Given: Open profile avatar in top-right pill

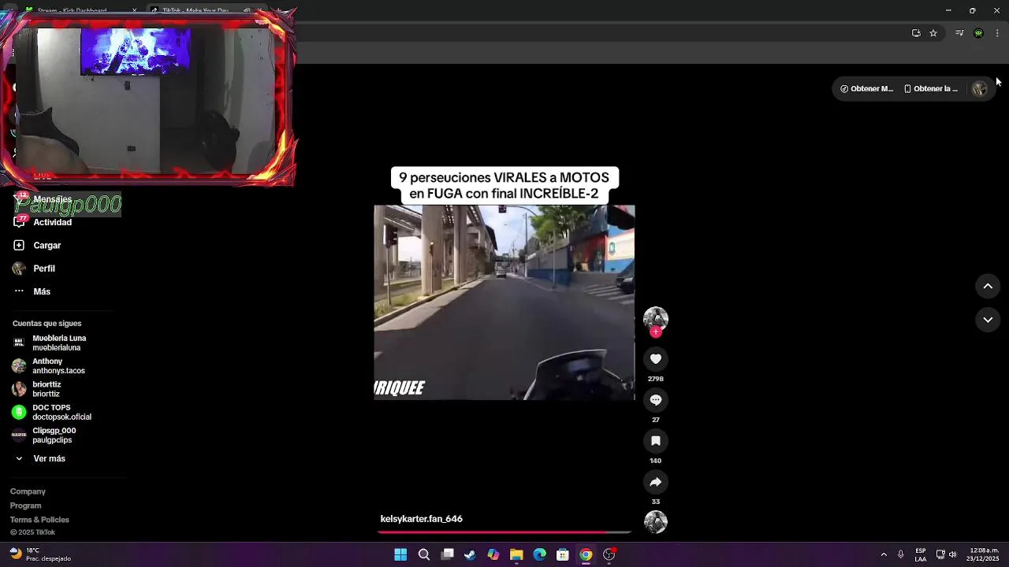Looking at the screenshot, I should tap(980, 89).
